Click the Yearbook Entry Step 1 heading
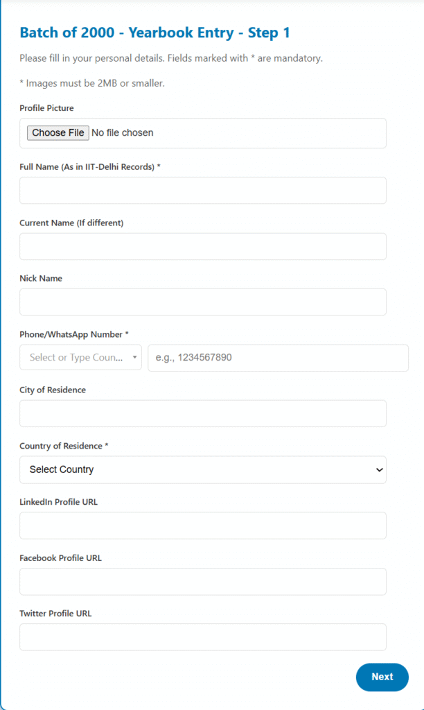This screenshot has width=424, height=710. 155,33
